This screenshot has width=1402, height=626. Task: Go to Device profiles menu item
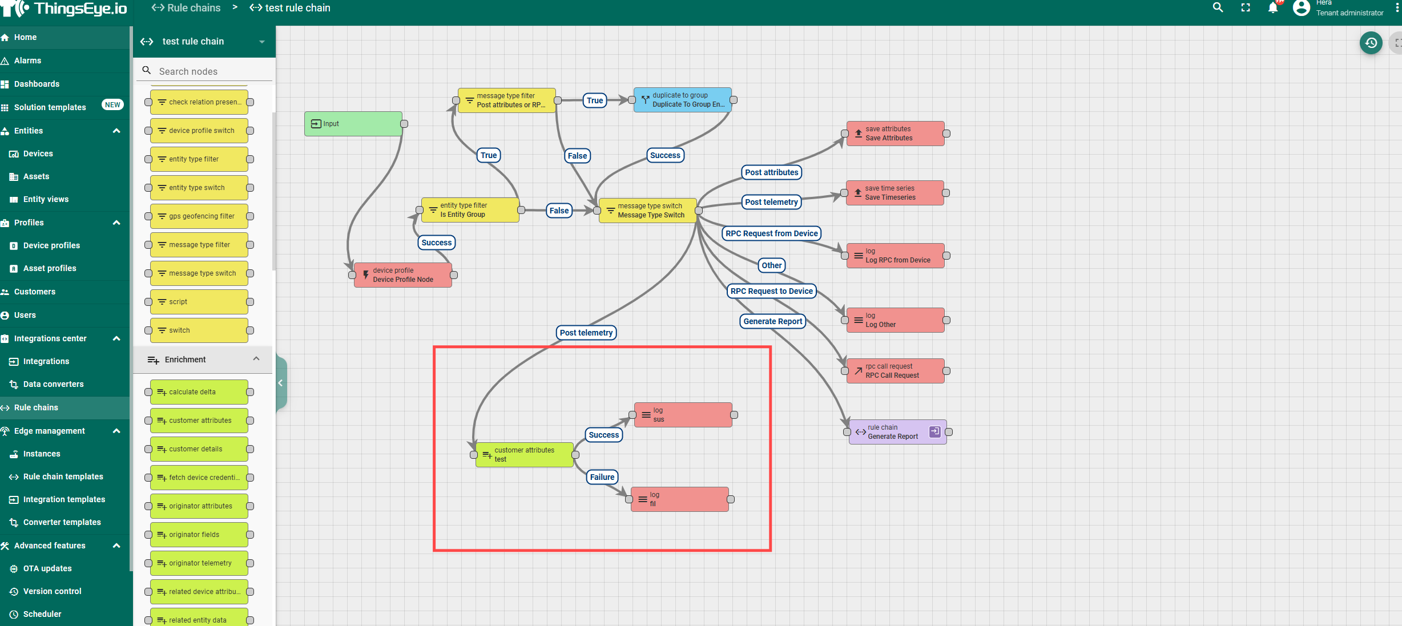click(x=51, y=245)
